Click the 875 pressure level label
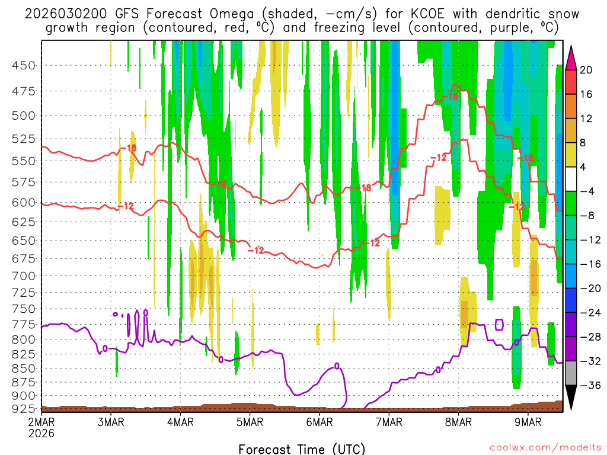Image resolution: width=607 pixels, height=455 pixels. (x=24, y=383)
